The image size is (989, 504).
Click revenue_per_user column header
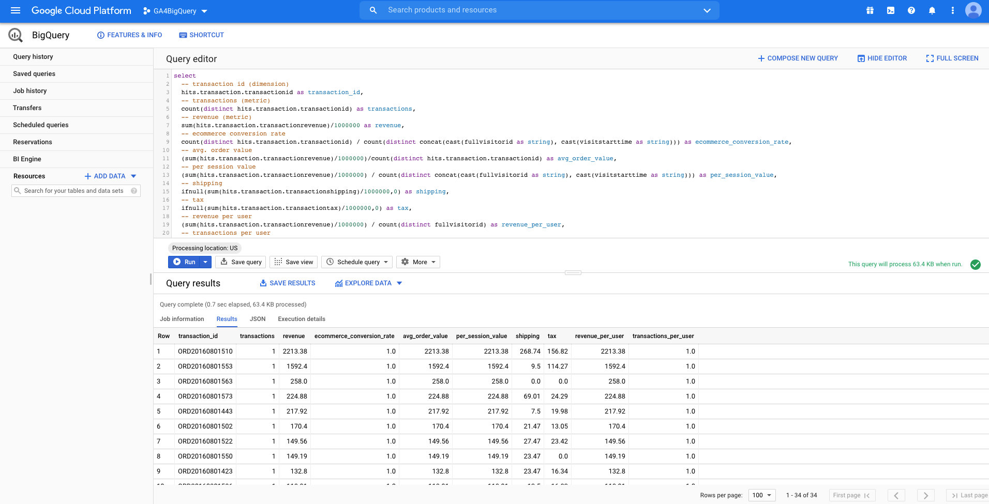pos(600,336)
